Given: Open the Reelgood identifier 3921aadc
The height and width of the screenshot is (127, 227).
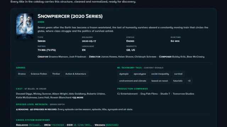Looking at the screenshot, I should click(35, 125).
